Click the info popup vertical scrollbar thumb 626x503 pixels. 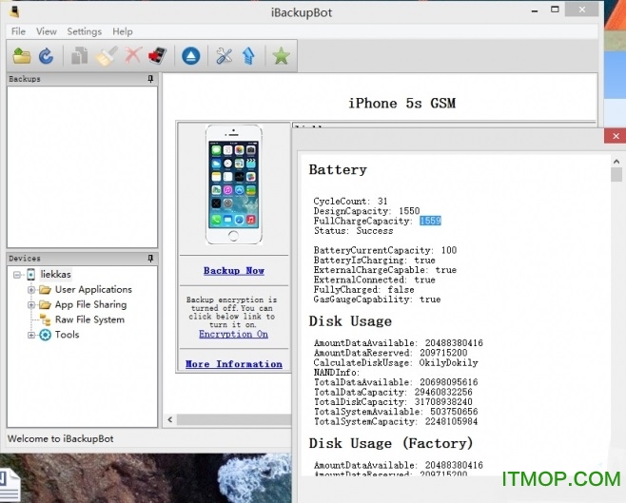(x=616, y=175)
